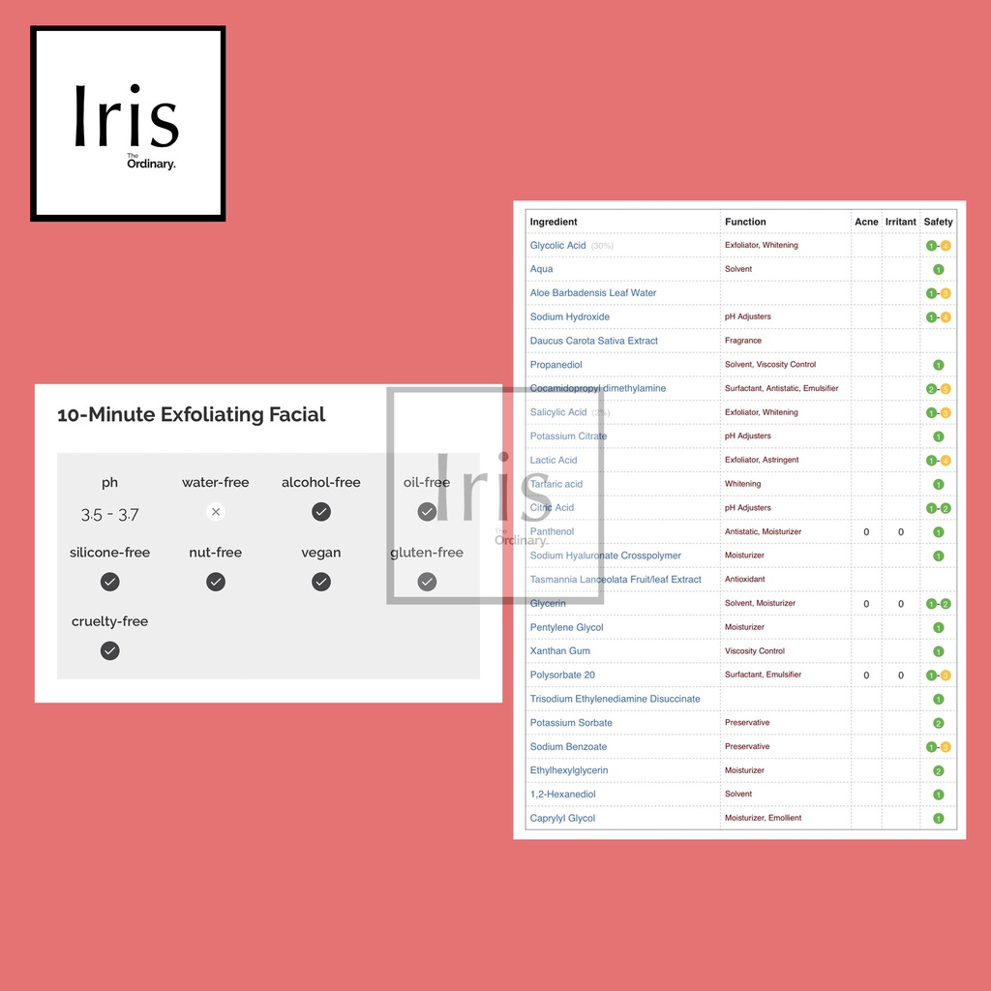Click the checkmark under vegan

coord(321,582)
